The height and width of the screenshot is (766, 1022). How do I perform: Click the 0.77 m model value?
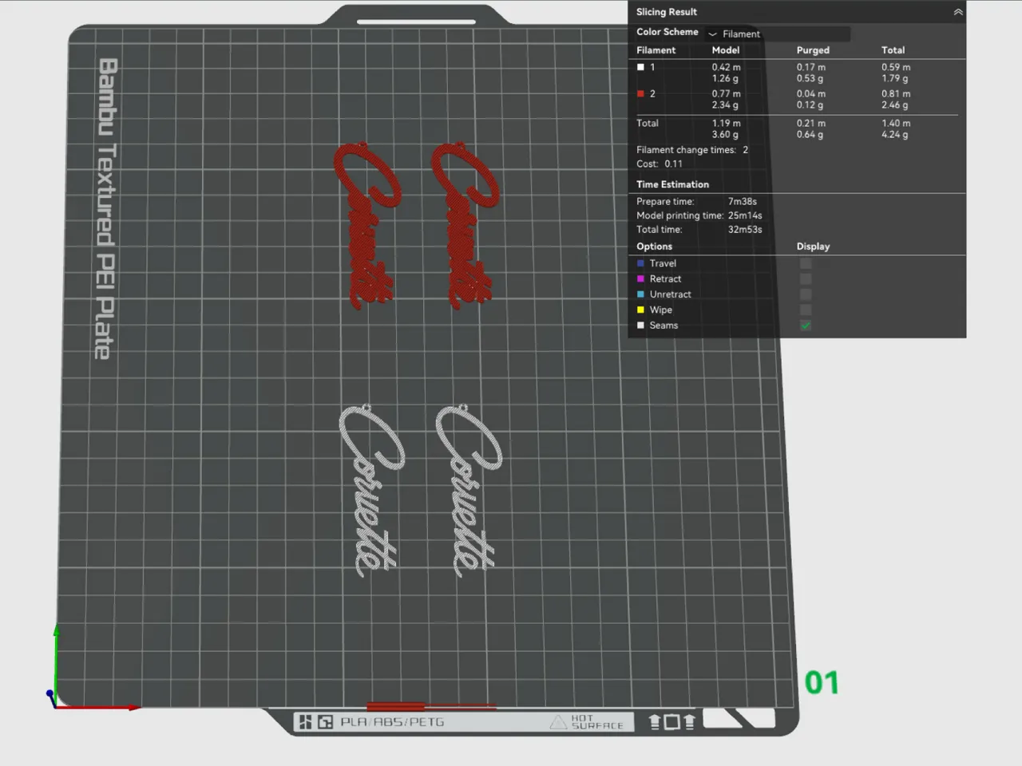[x=726, y=93]
